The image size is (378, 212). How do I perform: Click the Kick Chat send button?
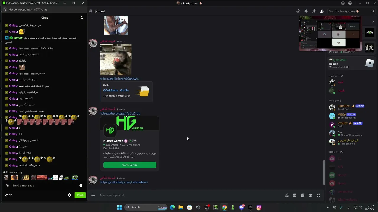(80, 195)
